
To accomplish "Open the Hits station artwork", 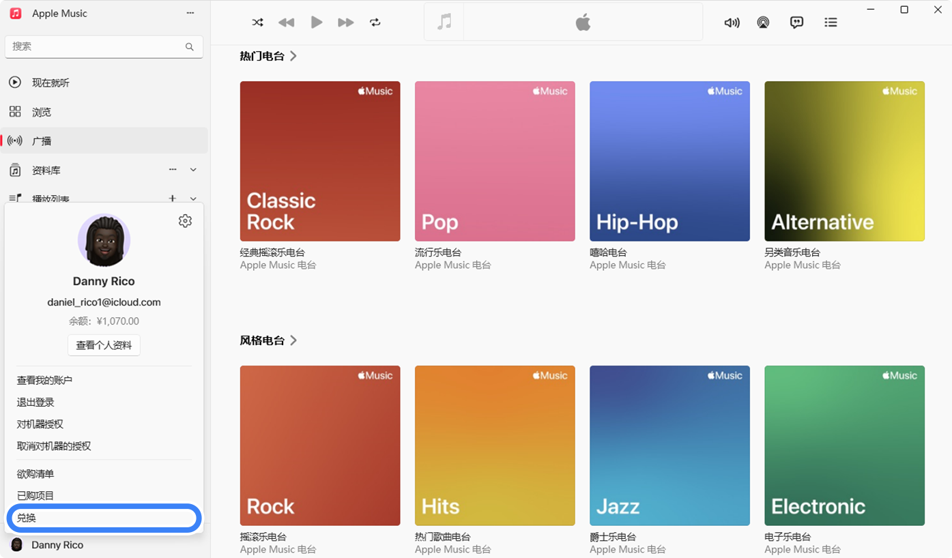I will click(495, 445).
